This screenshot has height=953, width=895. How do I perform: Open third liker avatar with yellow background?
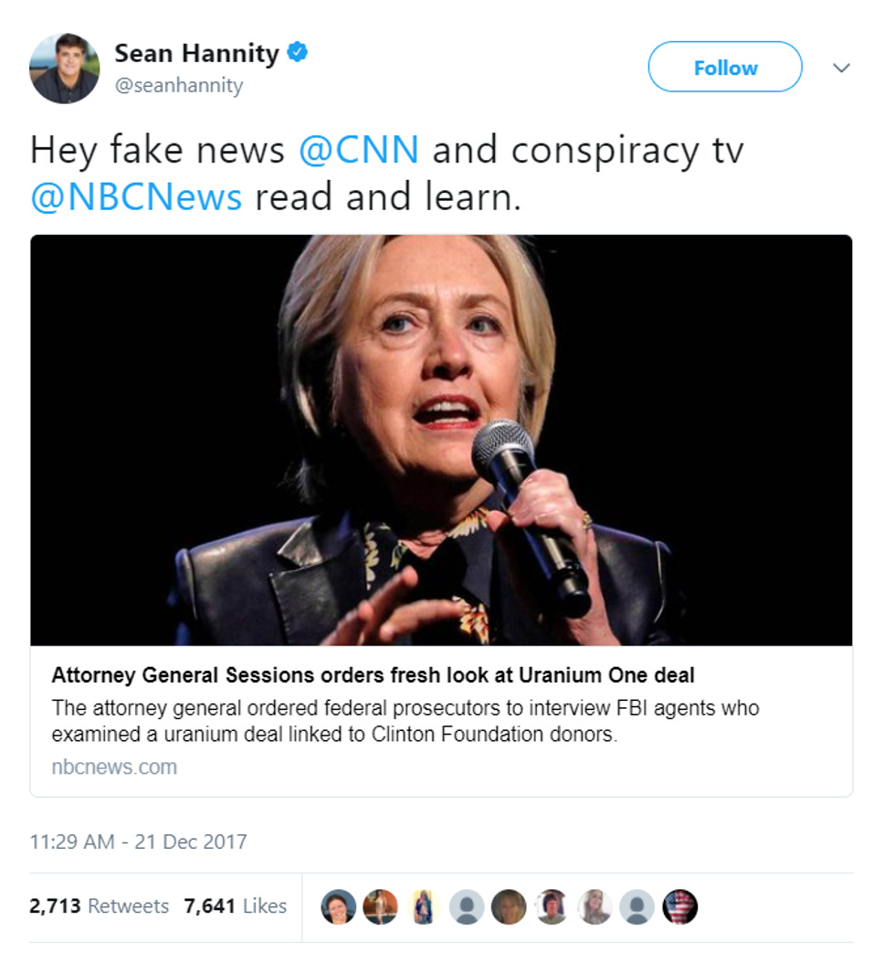tap(424, 906)
